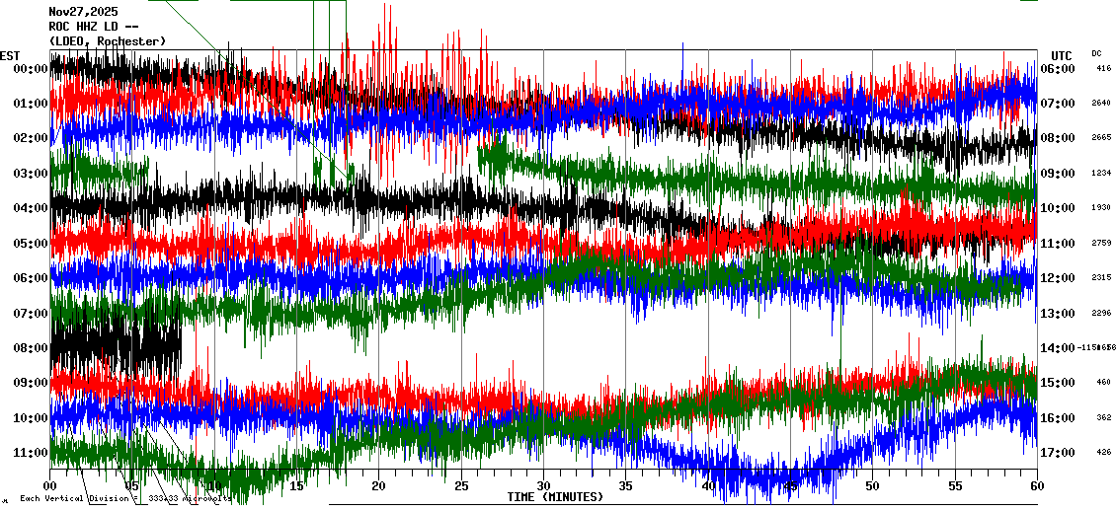
Task: Click the DC offset value 2759
Action: (x=1103, y=243)
